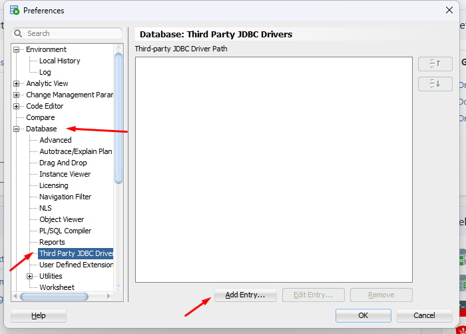Open Navigation Filter preferences
Image resolution: width=466 pixels, height=334 pixels.
pos(65,197)
